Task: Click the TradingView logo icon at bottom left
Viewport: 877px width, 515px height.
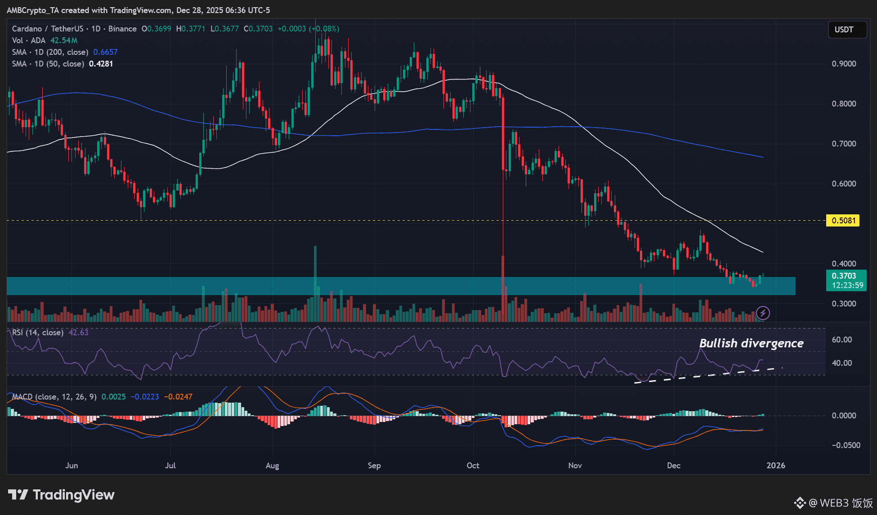Action: pos(18,495)
